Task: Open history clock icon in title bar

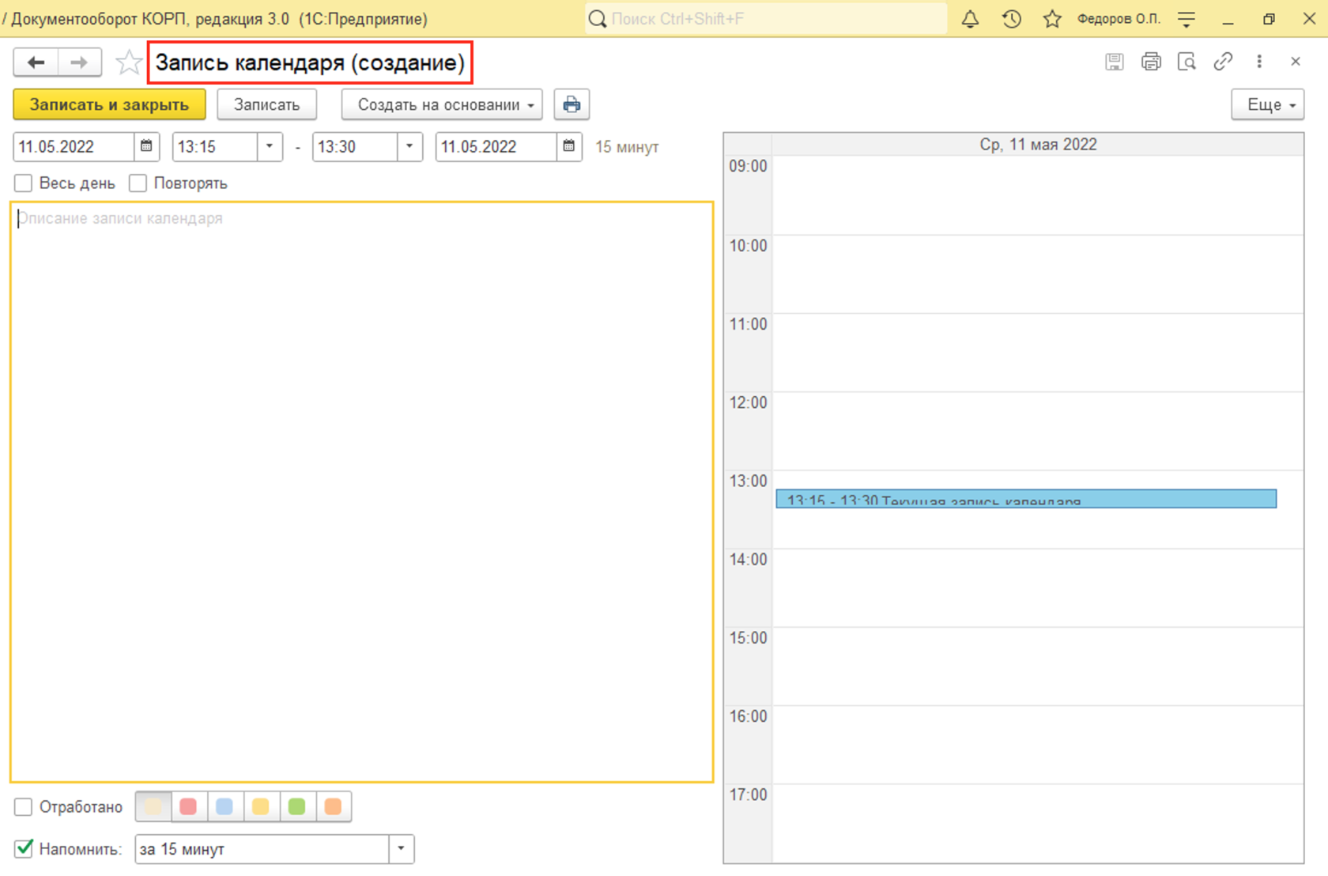Action: 1011,19
